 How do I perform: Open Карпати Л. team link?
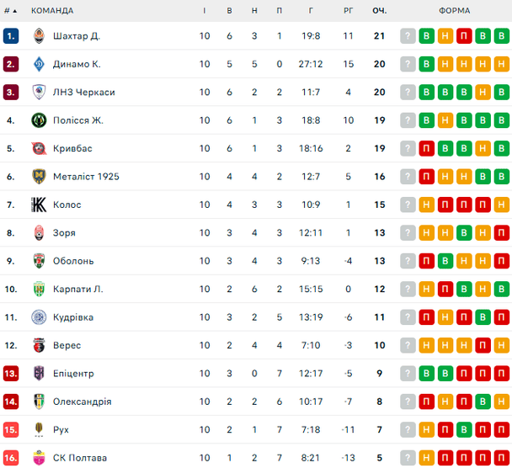[x=77, y=290]
